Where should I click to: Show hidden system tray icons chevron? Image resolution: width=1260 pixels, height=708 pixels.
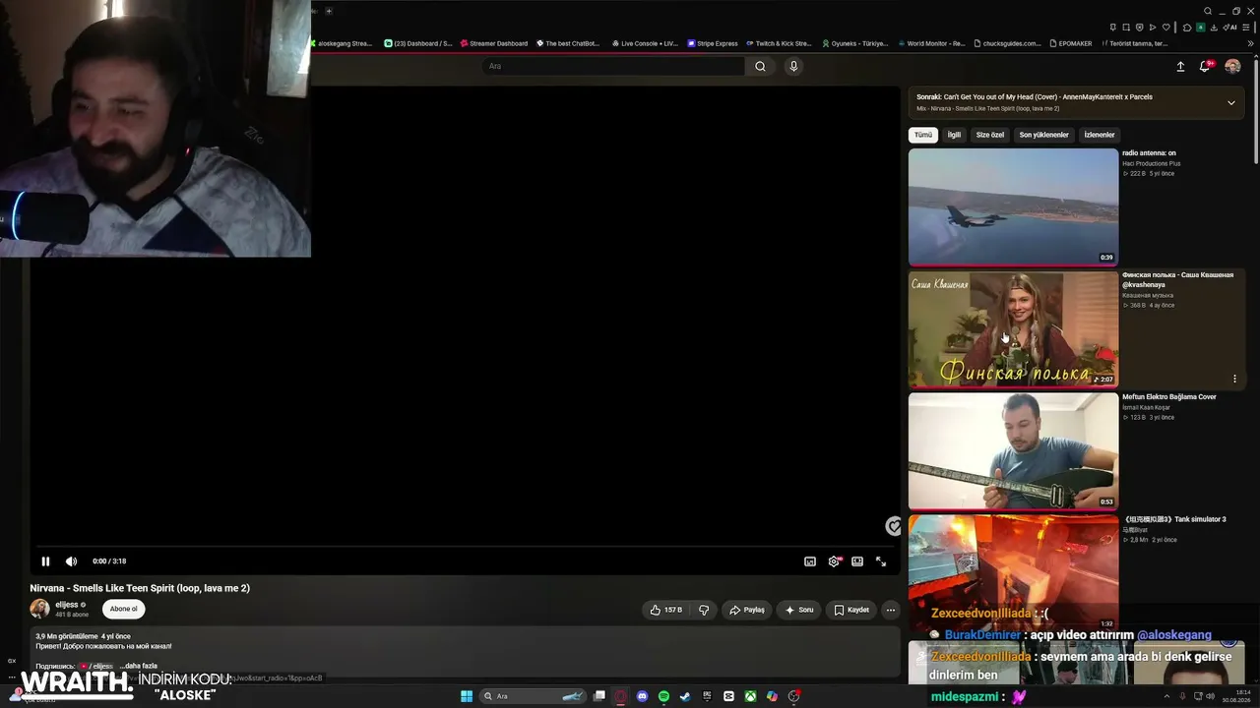point(1165,696)
